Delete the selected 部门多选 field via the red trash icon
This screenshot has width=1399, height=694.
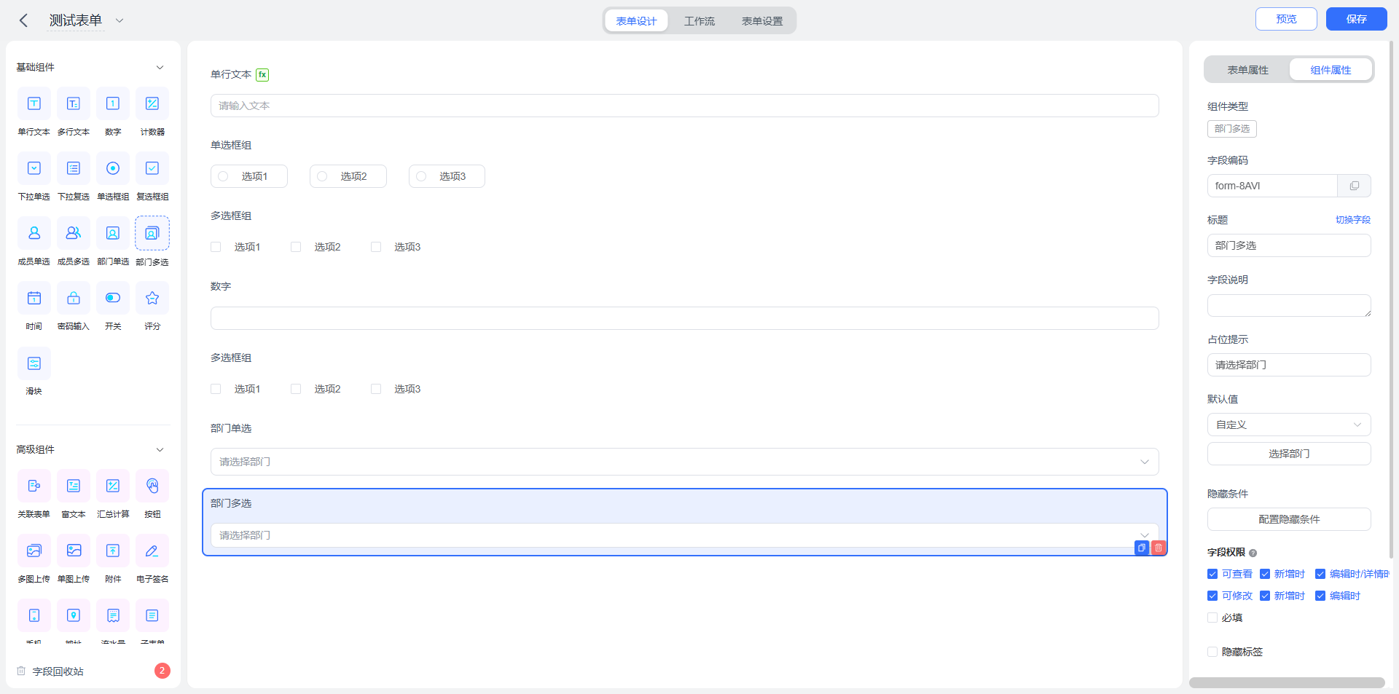[x=1159, y=548]
